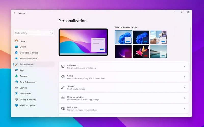Click the Accessibility figure icon
The height and width of the screenshot is (127, 204).
pyautogui.click(x=16, y=93)
